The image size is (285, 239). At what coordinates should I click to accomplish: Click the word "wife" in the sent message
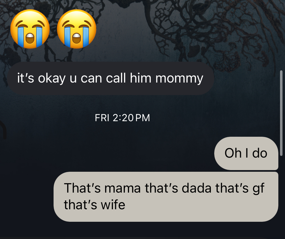coord(113,205)
